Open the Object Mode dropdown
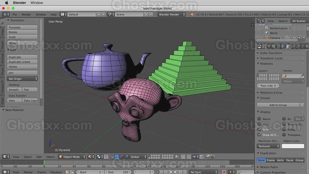This screenshot has width=309, height=174. [x=72, y=157]
